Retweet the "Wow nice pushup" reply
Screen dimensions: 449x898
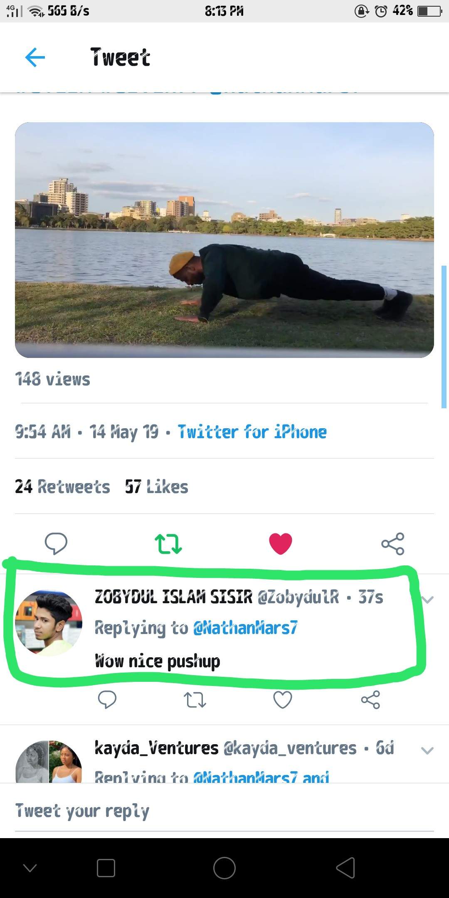point(195,700)
